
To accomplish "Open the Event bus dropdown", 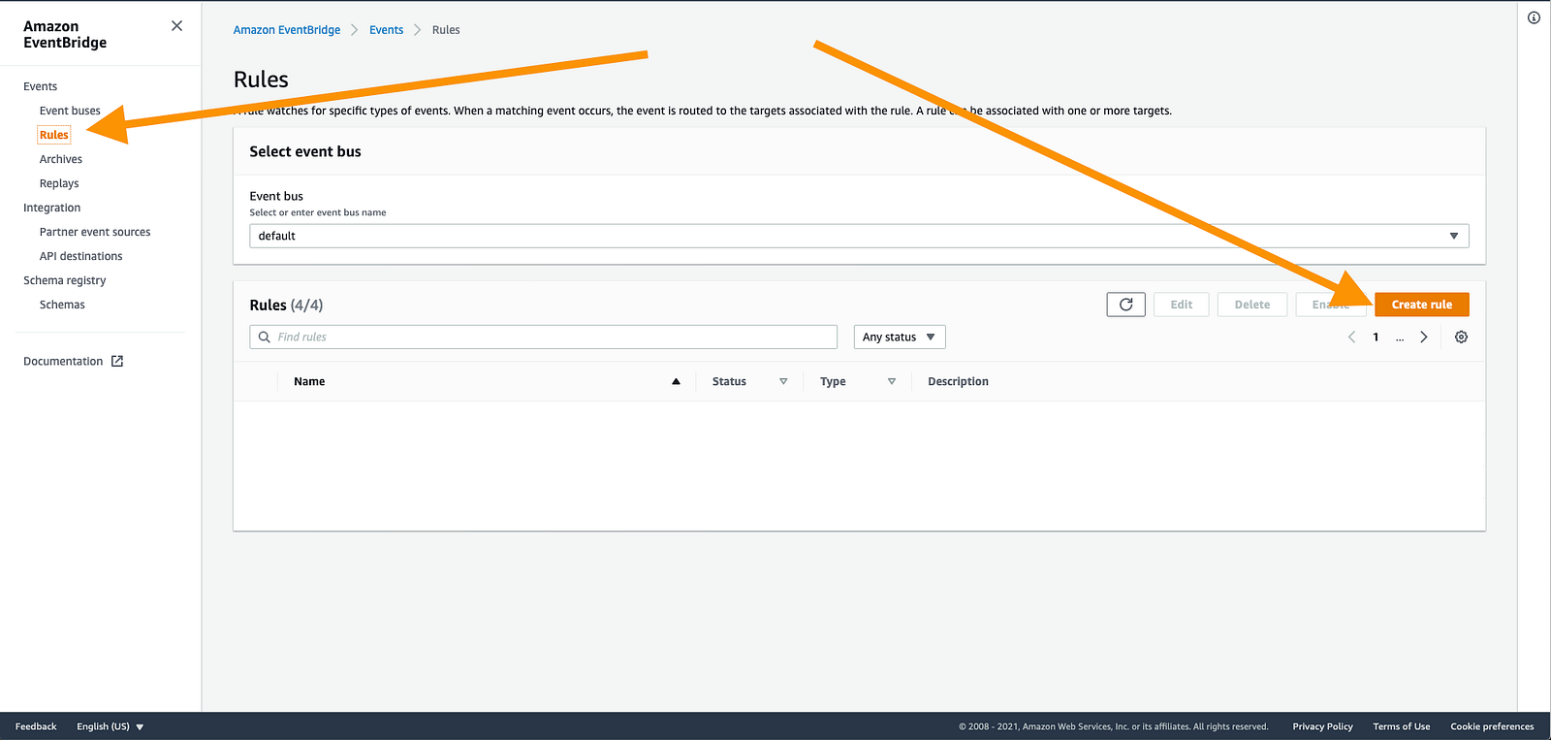I will pyautogui.click(x=859, y=236).
